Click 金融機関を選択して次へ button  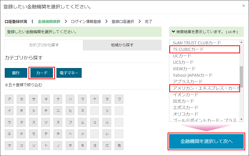[x=206, y=142]
